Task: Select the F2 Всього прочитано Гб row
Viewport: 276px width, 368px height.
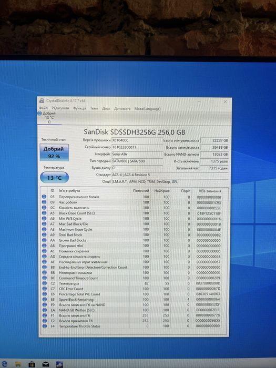Action: [132, 321]
